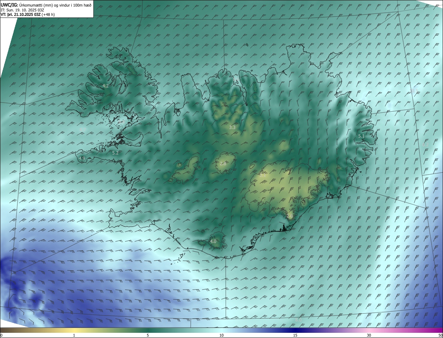Click the 50 tick on the colour scale
Image resolution: width=443 pixels, height=338 pixels.
click(440, 335)
